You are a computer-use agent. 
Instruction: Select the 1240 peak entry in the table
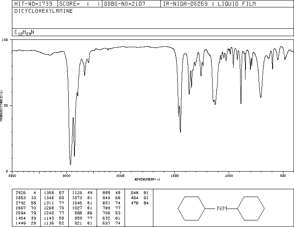54,213
